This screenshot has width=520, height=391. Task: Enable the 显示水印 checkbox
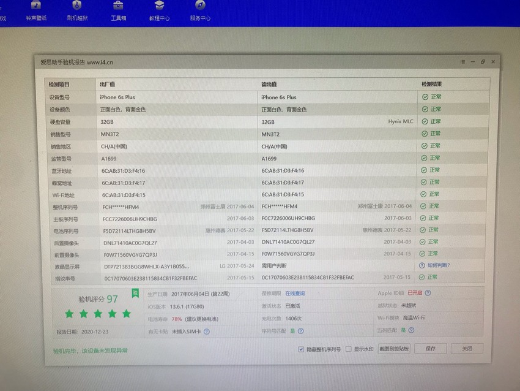[348, 349]
